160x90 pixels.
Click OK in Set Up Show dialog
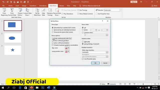(95, 63)
